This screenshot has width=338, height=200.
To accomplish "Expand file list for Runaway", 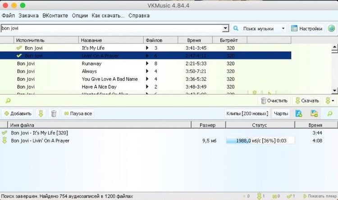I will [147, 63].
